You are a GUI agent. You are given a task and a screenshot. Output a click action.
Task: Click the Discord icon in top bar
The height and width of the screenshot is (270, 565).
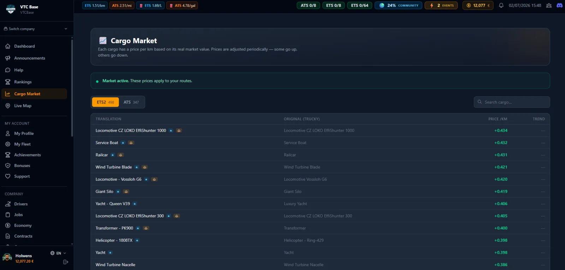click(x=559, y=5)
